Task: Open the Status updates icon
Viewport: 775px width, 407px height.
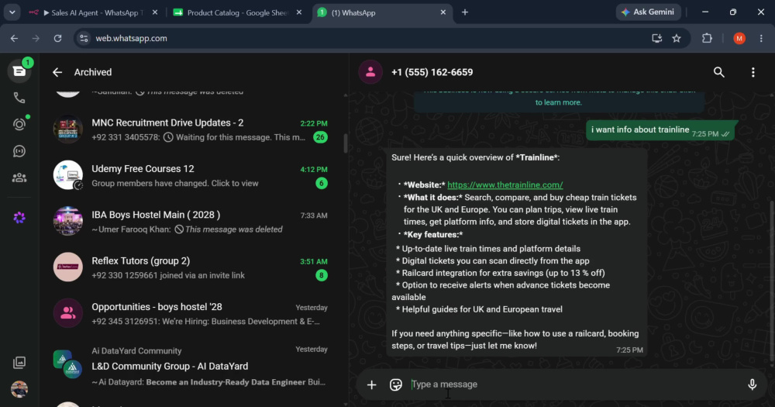Action: tap(19, 124)
